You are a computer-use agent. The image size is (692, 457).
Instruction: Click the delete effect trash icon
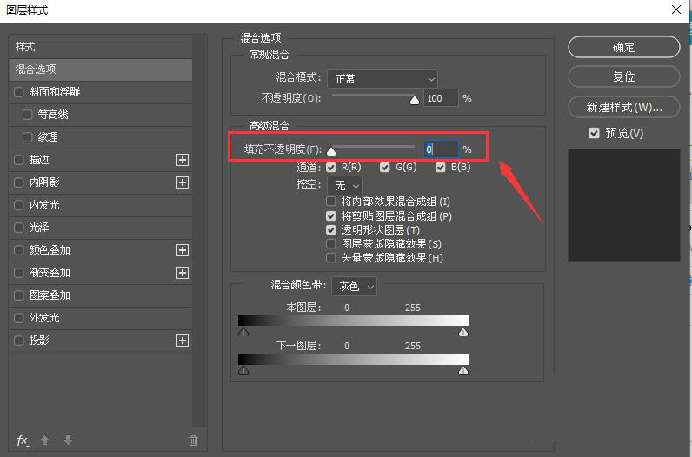[193, 440]
